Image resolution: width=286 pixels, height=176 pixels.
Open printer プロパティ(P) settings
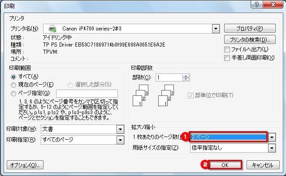(250, 28)
